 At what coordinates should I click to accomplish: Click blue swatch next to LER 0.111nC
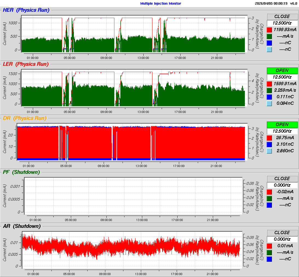tap(269, 97)
